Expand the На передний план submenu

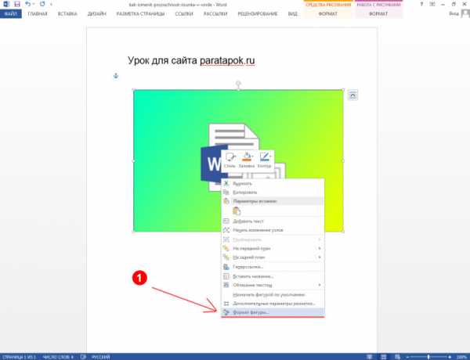[273, 248]
